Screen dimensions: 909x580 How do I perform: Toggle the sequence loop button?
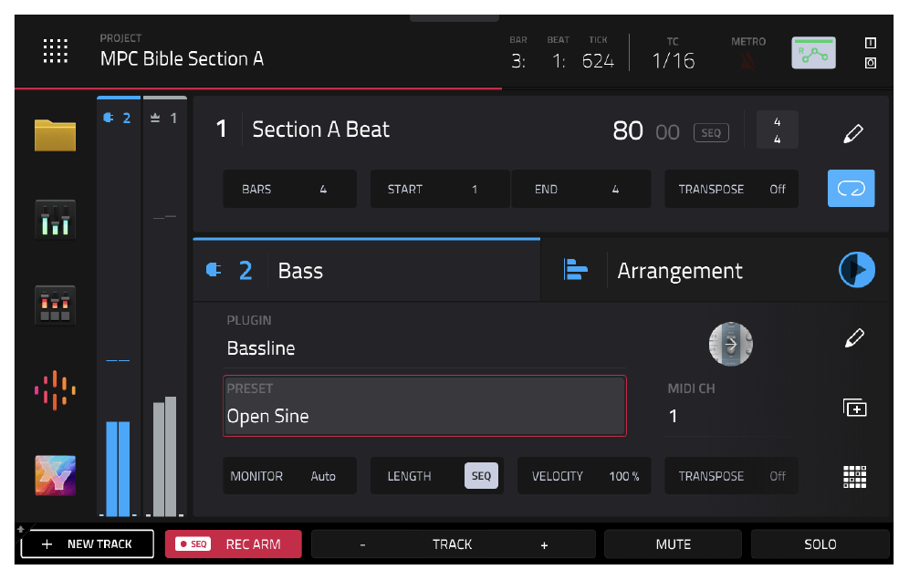[x=851, y=188]
